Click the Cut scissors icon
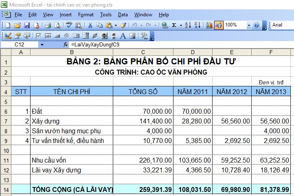The width and height of the screenshot is (294, 196). pos(90,25)
